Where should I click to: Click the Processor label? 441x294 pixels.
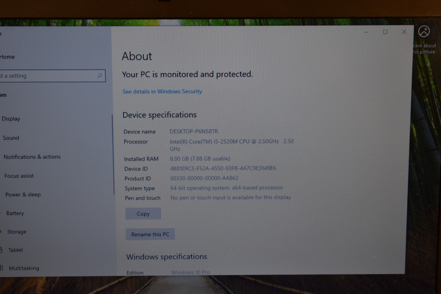(136, 142)
